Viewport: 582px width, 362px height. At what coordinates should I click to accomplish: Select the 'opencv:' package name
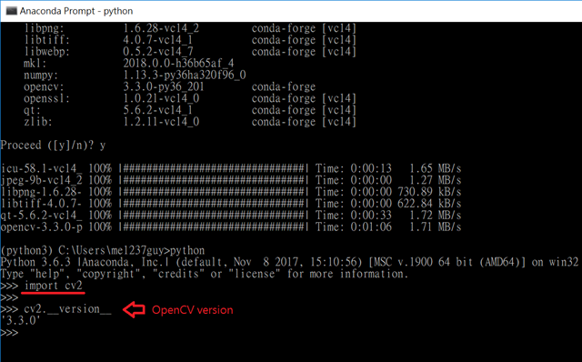coord(44,87)
